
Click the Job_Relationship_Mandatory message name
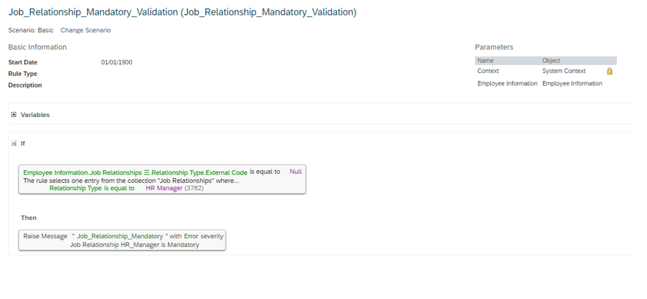(120, 236)
